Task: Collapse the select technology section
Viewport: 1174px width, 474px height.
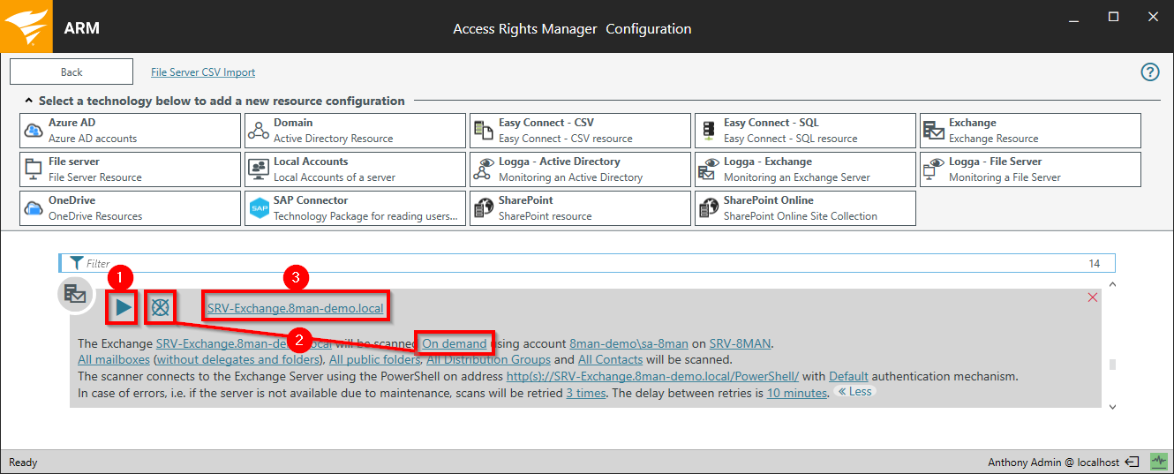Action: tap(29, 102)
